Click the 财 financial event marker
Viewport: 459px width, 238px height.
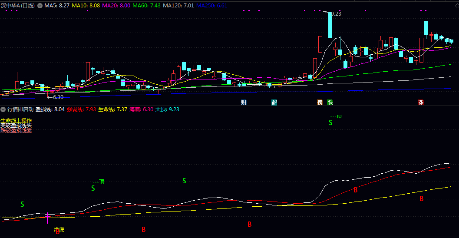point(244,102)
